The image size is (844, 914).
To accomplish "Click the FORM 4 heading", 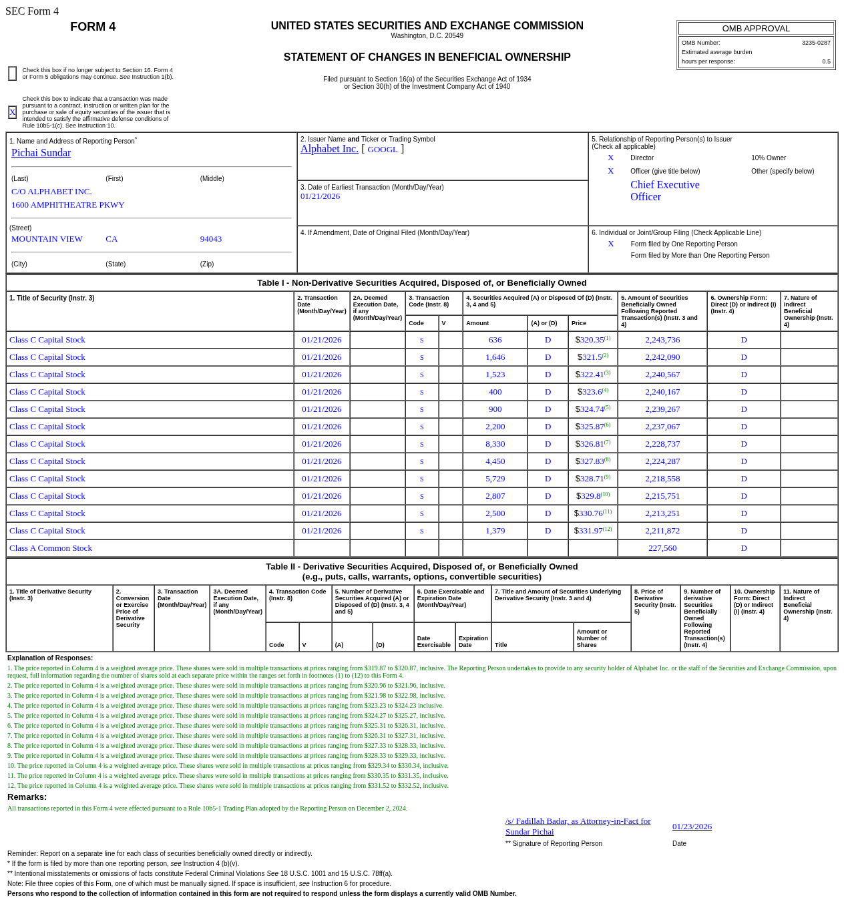I will pyautogui.click(x=93, y=27).
